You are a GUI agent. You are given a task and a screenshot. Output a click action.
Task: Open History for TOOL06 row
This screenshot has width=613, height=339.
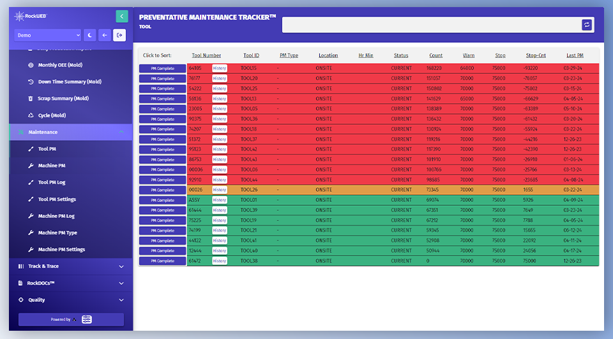[x=219, y=169]
